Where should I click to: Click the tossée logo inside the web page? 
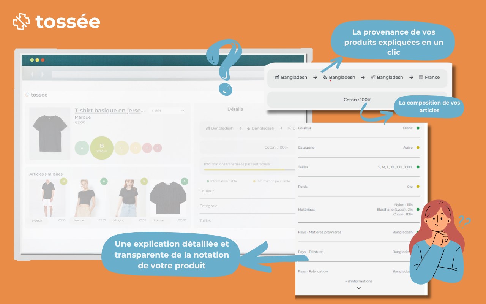point(36,95)
